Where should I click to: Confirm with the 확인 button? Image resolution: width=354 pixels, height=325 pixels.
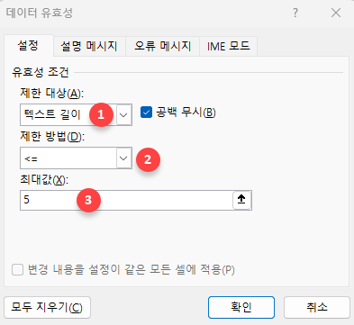241,307
